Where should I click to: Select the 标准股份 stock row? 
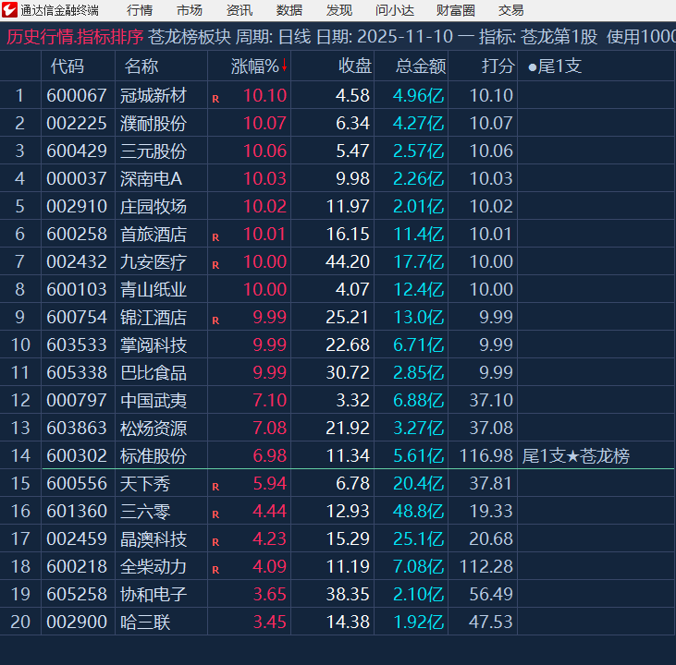coord(154,455)
